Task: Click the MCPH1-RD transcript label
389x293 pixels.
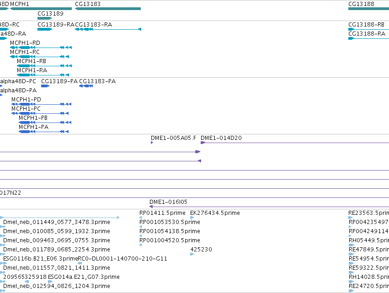Action: pyautogui.click(x=25, y=43)
